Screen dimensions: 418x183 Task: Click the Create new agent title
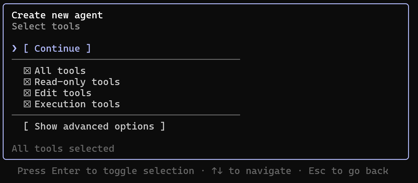click(57, 15)
